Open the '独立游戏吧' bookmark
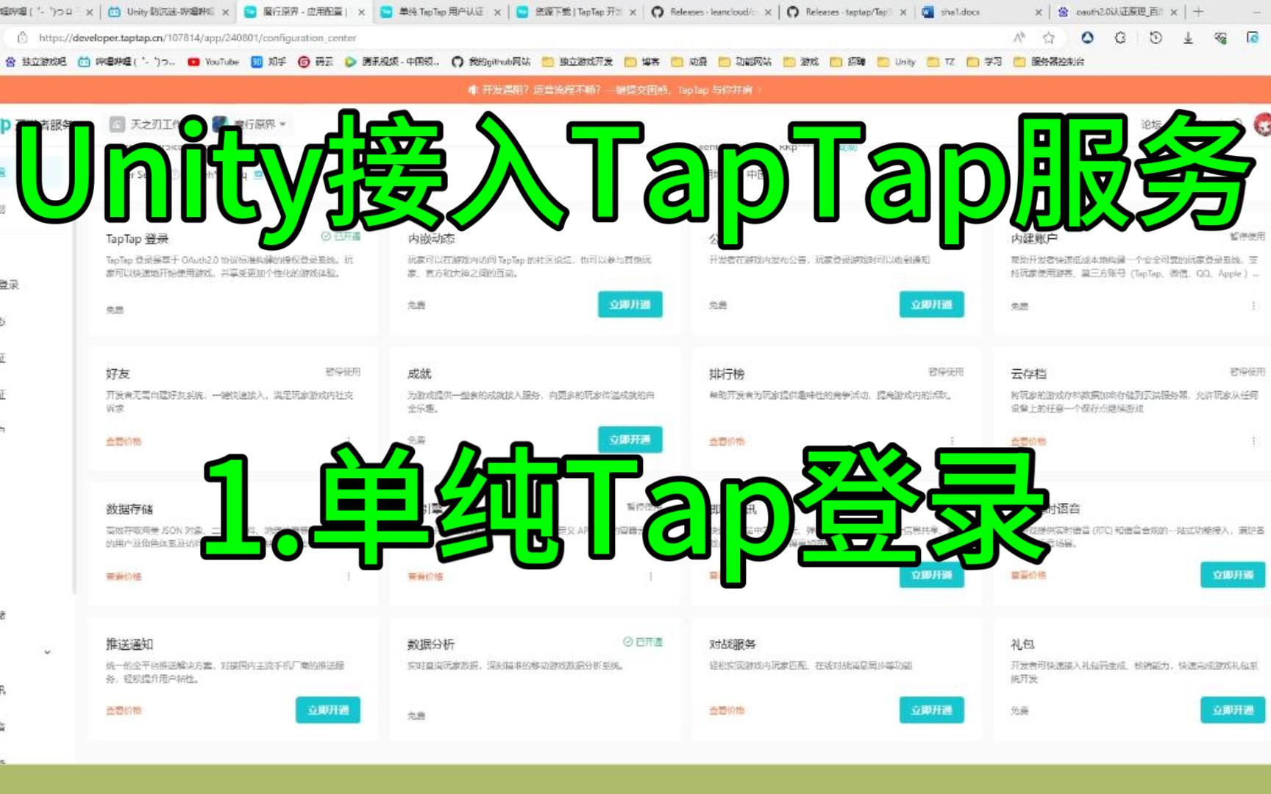The image size is (1271, 794). (x=35, y=62)
